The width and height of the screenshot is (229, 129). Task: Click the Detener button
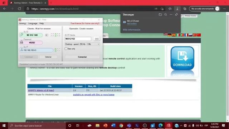48,57
